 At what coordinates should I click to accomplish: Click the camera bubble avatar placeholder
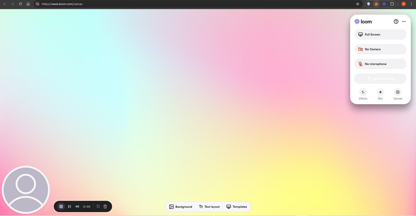pyautogui.click(x=26, y=190)
